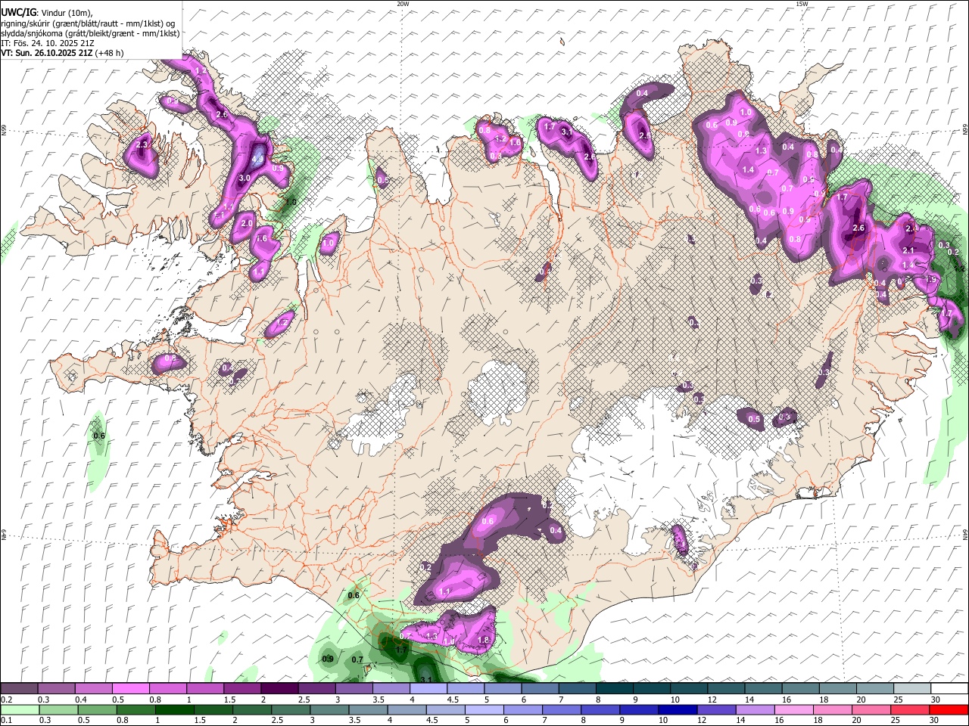Select the bright red 30 swatch in the rain legend
Viewport: 969px width, 726px height.
coord(949,710)
